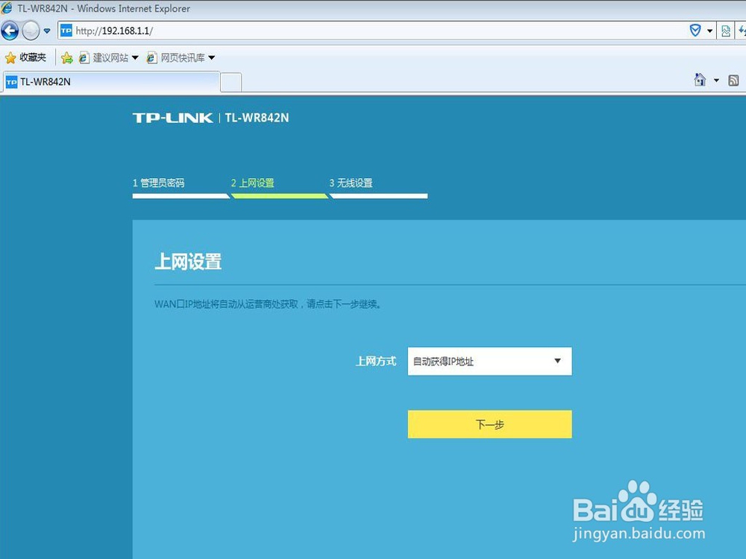This screenshot has width=746, height=559.
Task: Select the TL-WR842N browser tab
Action: tap(112, 82)
